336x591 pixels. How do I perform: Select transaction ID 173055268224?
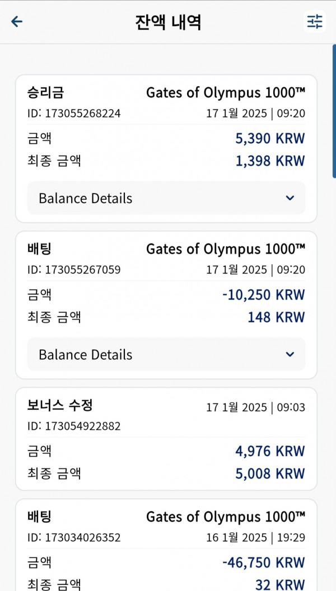(74, 114)
